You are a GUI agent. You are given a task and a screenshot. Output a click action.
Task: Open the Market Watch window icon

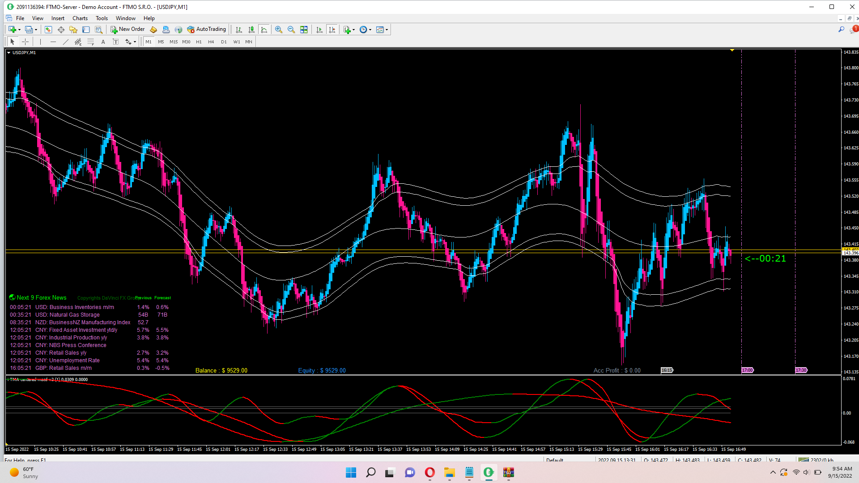(48, 30)
